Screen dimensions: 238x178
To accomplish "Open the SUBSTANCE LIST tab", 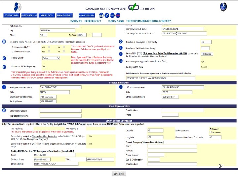I will (x=29, y=15).
